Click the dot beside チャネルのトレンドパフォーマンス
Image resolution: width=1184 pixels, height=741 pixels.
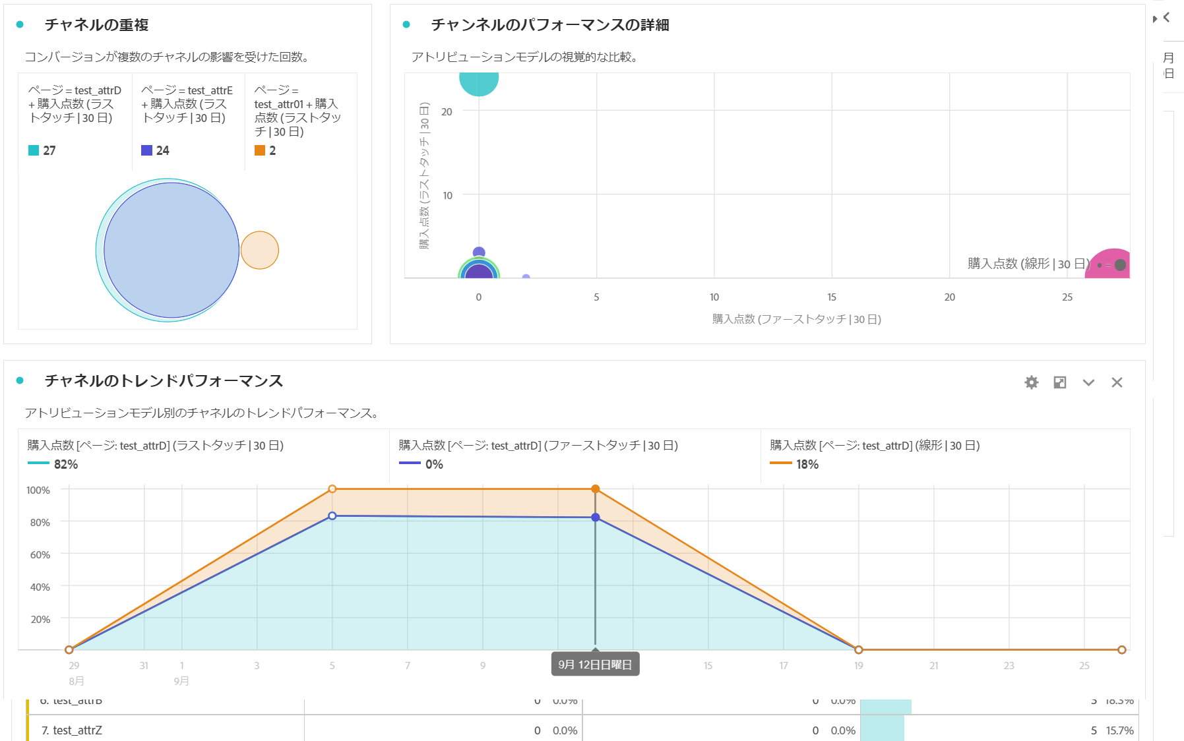[20, 380]
